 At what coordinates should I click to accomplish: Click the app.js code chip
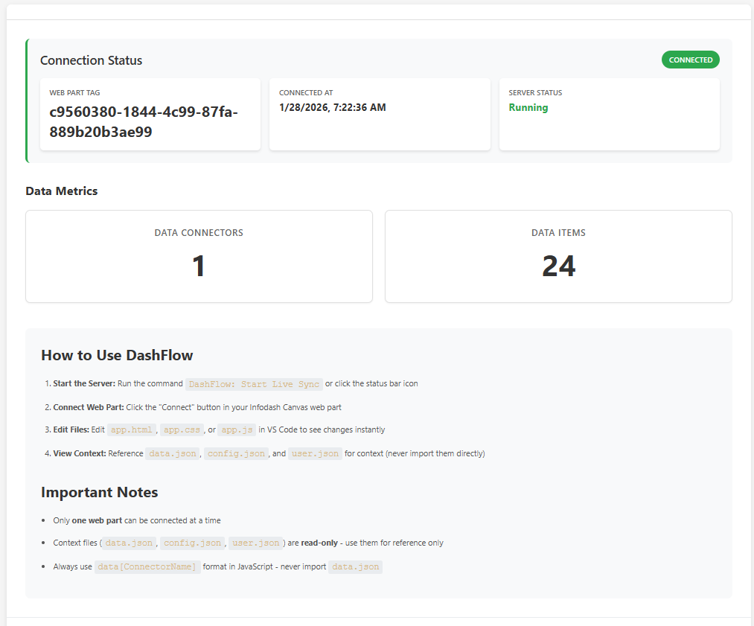pyautogui.click(x=236, y=429)
